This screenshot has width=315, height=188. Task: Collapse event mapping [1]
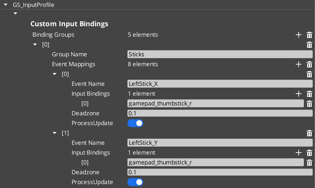[55, 133]
